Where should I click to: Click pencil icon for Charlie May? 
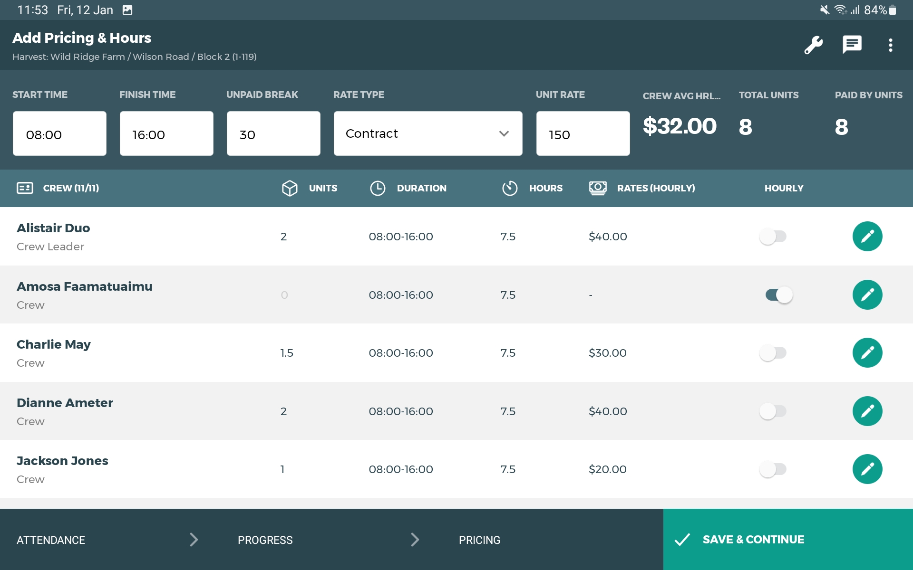[867, 352]
